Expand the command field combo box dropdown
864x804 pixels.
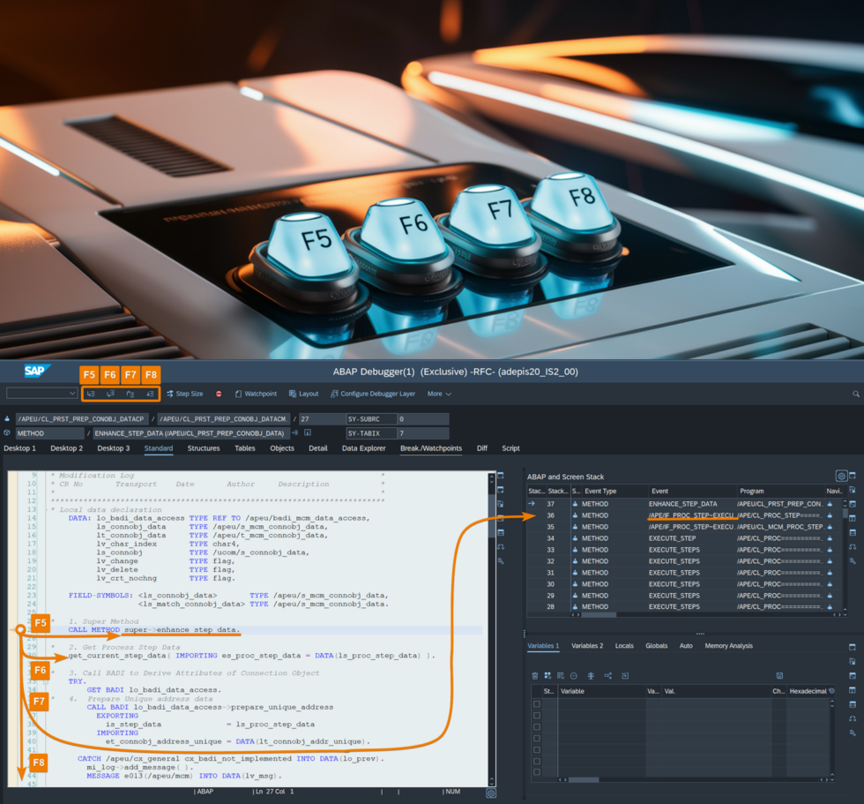coord(74,394)
